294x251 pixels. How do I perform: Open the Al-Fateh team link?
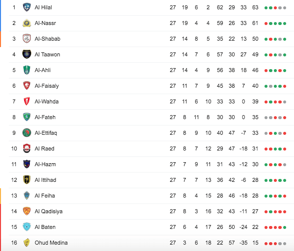[45, 117]
